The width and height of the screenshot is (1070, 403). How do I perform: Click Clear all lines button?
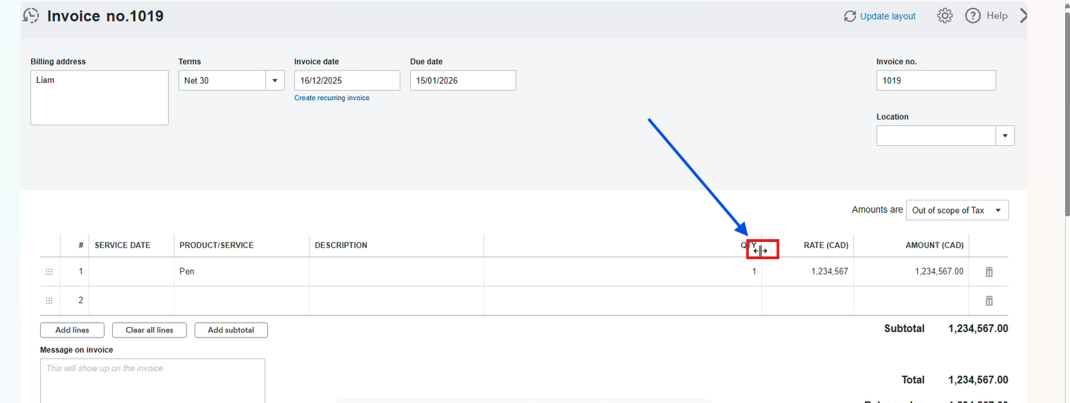[150, 330]
